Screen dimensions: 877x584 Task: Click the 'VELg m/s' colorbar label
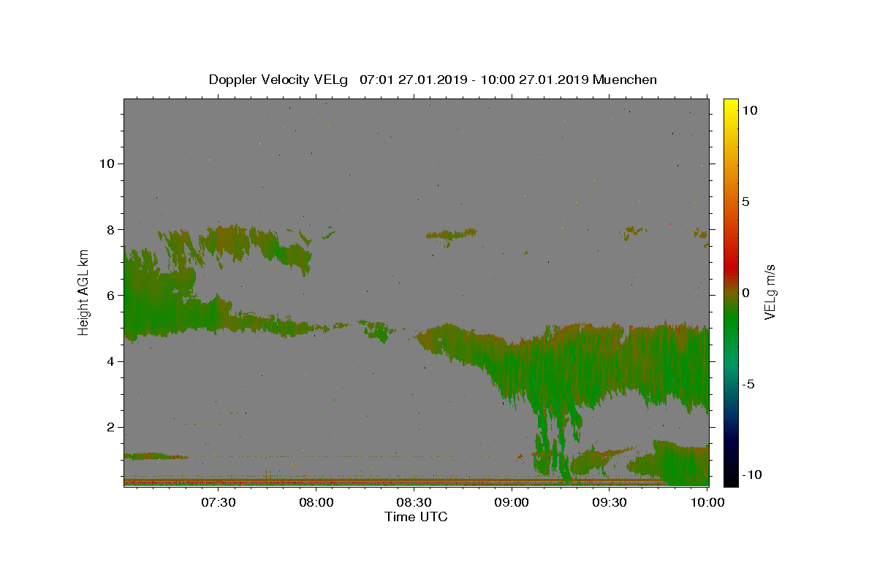coord(770,292)
